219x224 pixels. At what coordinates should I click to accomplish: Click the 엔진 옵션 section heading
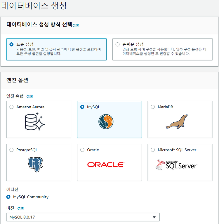(x=17, y=80)
